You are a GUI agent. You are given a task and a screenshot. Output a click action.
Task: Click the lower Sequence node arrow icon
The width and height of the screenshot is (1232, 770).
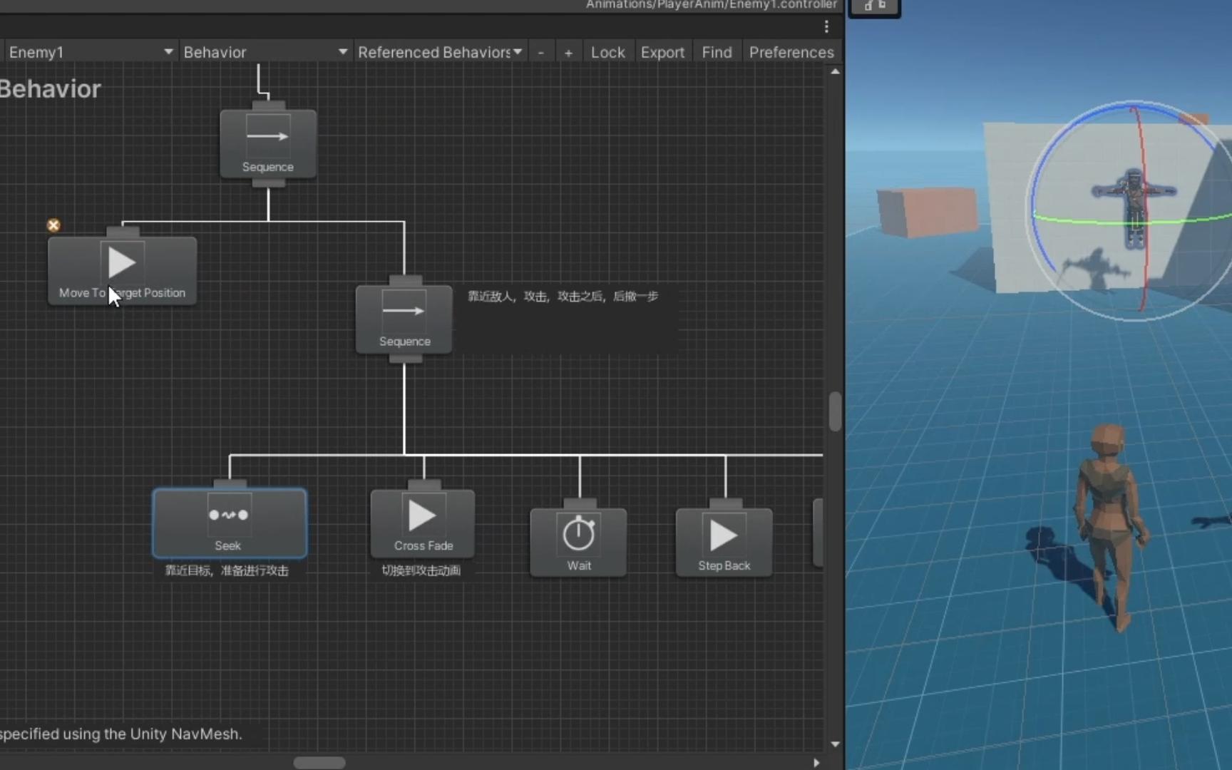pos(403,310)
